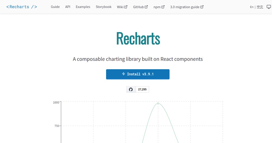The image size is (272, 143).
Task: Click the lightning bolt icon in Install button
Action: [x=123, y=74]
